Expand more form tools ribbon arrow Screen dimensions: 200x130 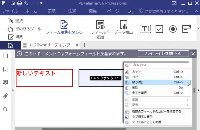(198, 28)
